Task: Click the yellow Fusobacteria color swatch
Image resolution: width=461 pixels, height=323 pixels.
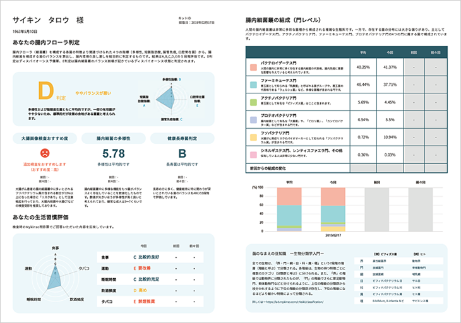Action: click(x=253, y=137)
